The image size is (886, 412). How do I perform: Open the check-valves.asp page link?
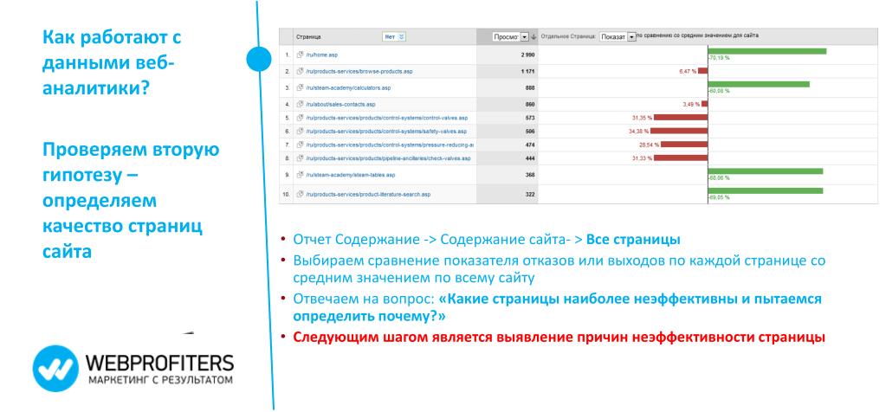388,158
